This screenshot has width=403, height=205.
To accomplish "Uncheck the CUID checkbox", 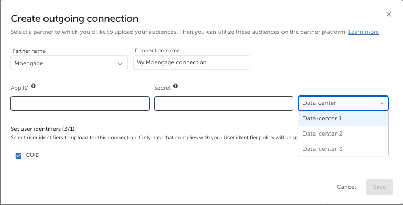I will [18, 155].
